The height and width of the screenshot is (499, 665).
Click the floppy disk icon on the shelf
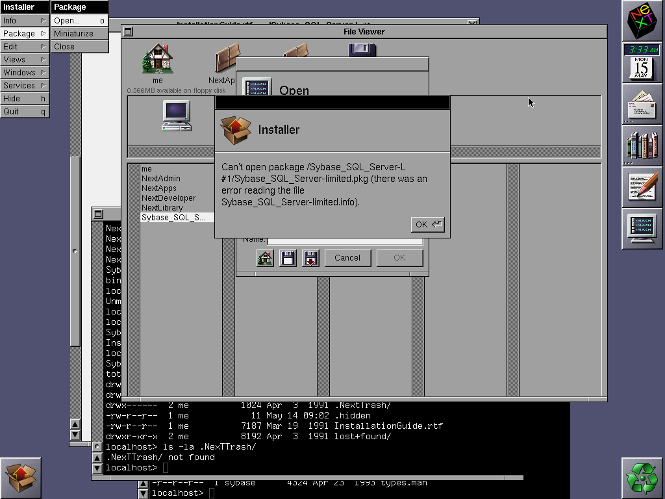click(x=362, y=49)
